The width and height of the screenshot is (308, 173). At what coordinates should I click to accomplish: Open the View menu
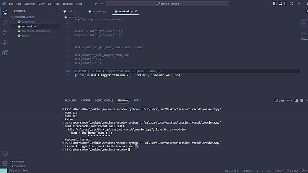[41, 4]
